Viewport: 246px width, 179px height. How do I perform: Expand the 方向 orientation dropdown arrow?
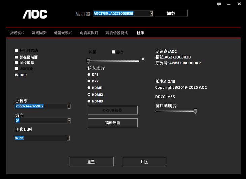[x=69, y=121]
